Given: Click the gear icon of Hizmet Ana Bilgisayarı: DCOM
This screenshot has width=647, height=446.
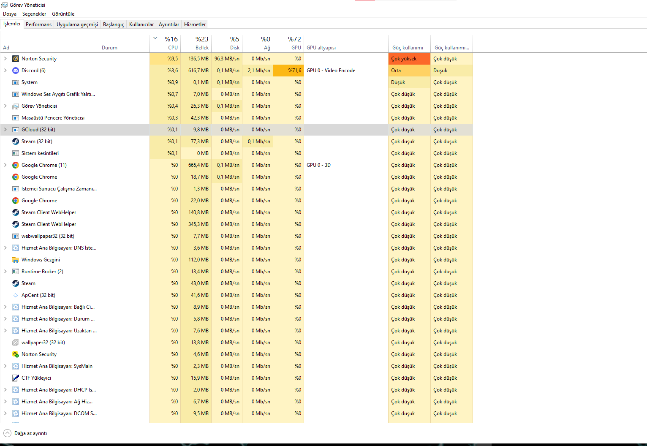Looking at the screenshot, I should pyautogui.click(x=16, y=413).
